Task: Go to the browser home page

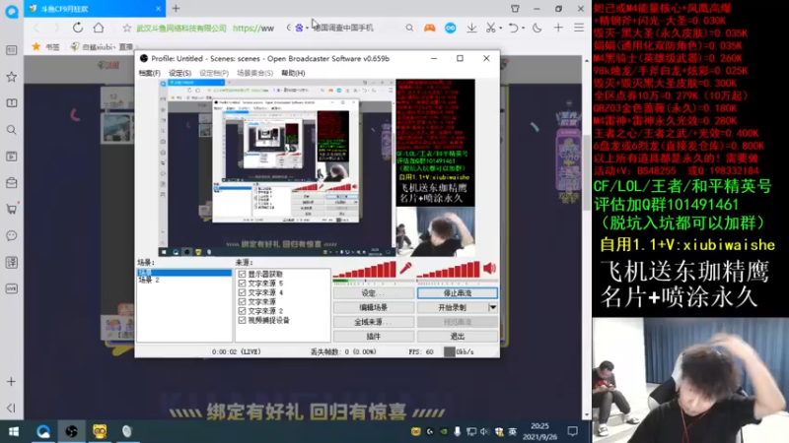Action: pos(99,28)
